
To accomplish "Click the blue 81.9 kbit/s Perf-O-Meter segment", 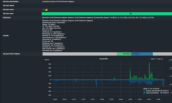I will 142,54.
